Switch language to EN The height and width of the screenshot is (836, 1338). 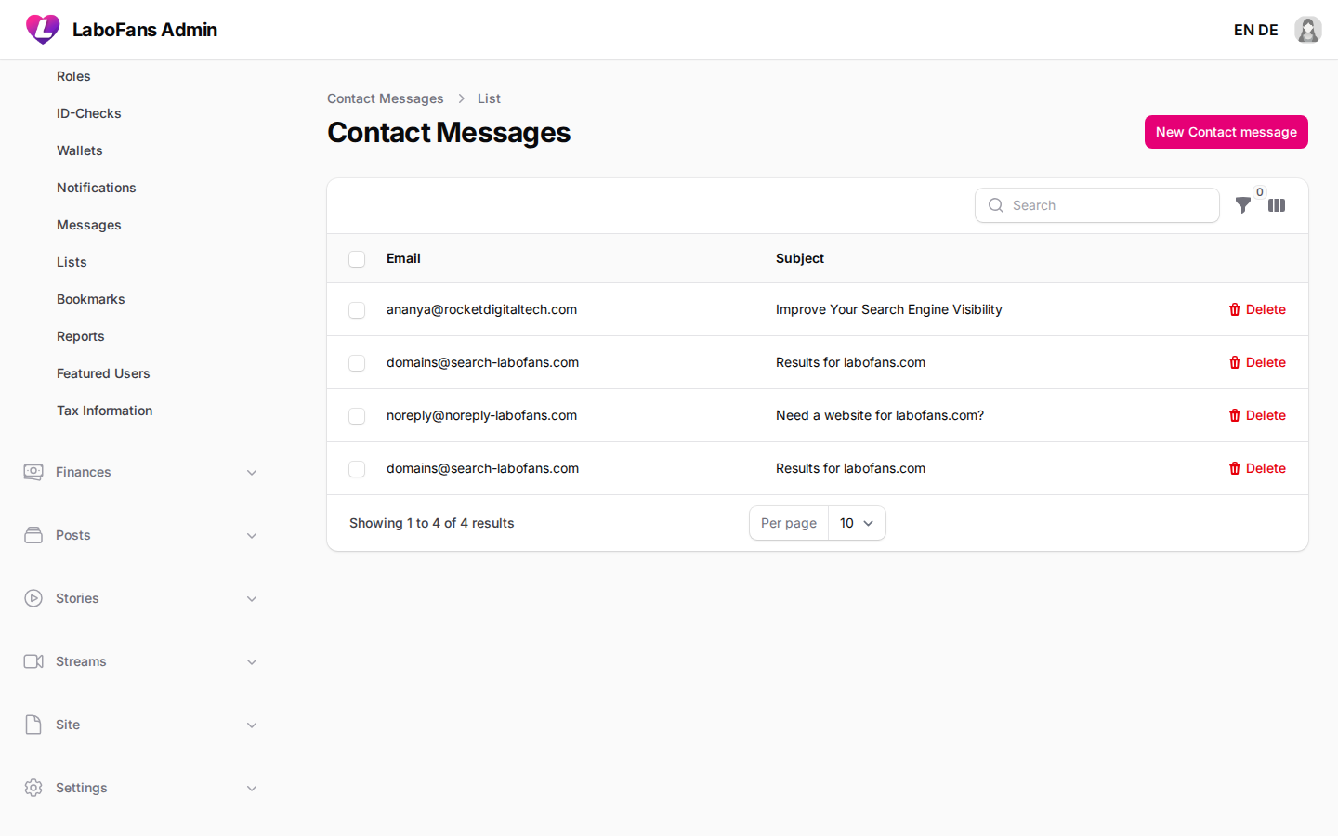(x=1244, y=30)
